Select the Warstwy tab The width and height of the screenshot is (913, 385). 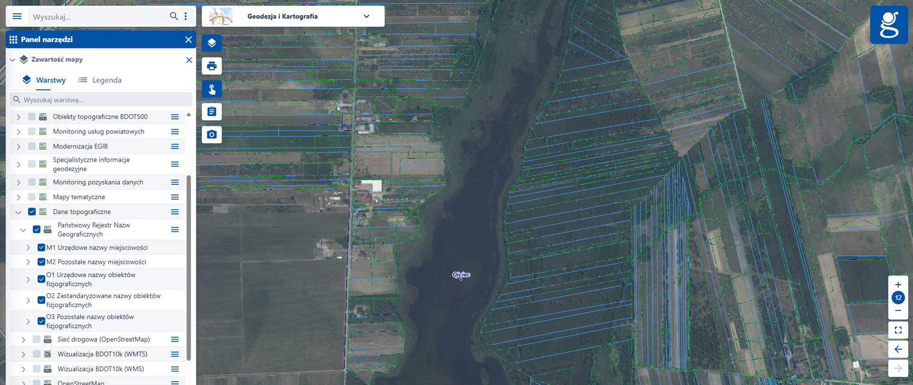(x=44, y=80)
